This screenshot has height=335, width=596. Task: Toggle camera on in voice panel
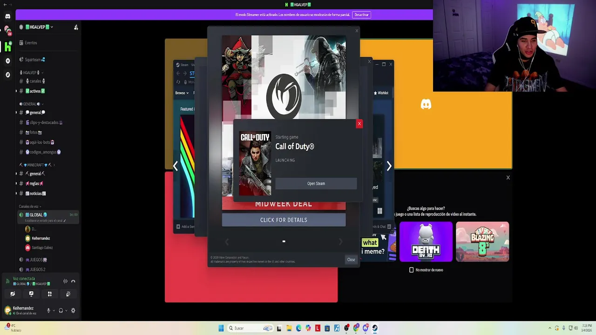click(x=13, y=294)
